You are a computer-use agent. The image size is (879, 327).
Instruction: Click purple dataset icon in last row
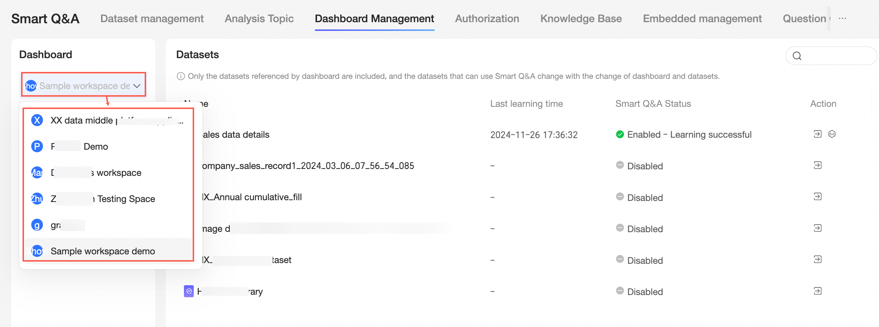click(189, 291)
